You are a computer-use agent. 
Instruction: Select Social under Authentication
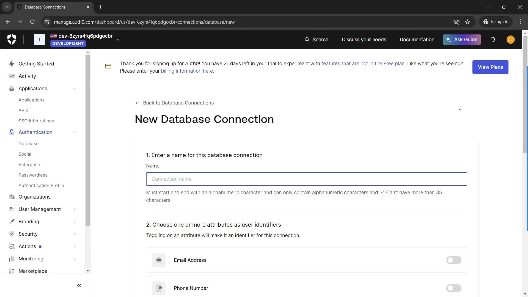coord(25,154)
